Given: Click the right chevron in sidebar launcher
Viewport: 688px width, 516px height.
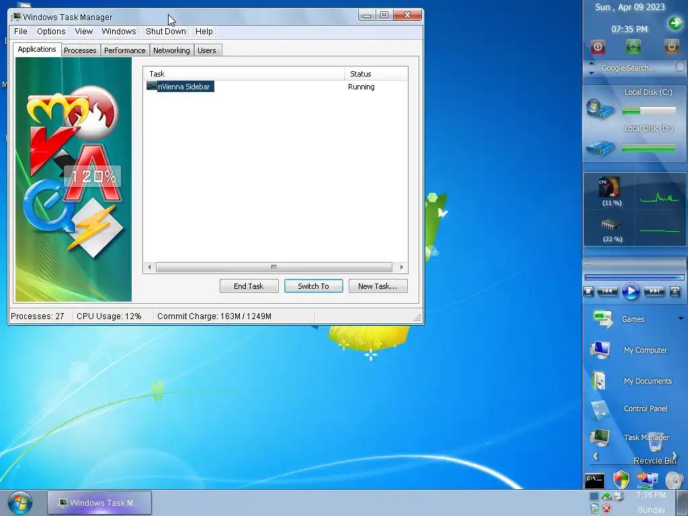Looking at the screenshot, I should pos(675,456).
